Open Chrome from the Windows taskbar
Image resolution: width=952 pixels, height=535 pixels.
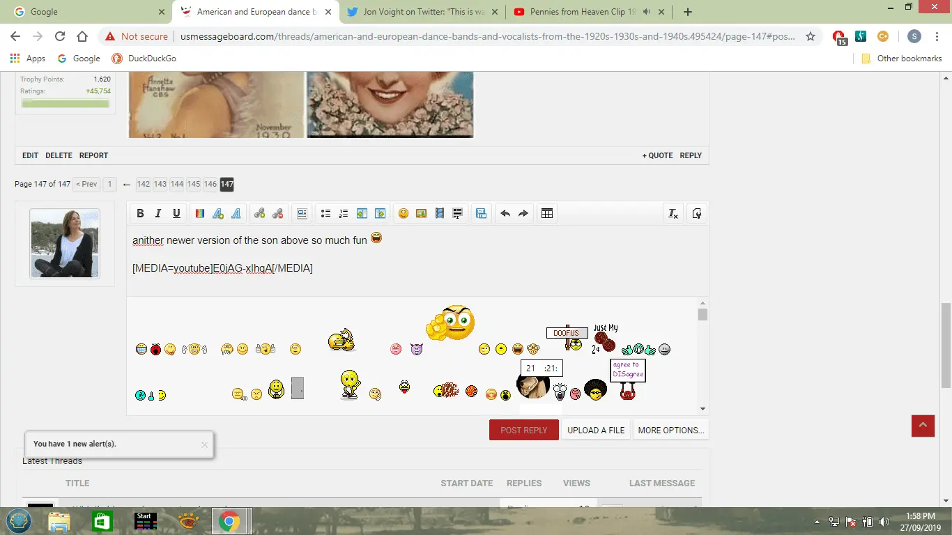tap(229, 520)
